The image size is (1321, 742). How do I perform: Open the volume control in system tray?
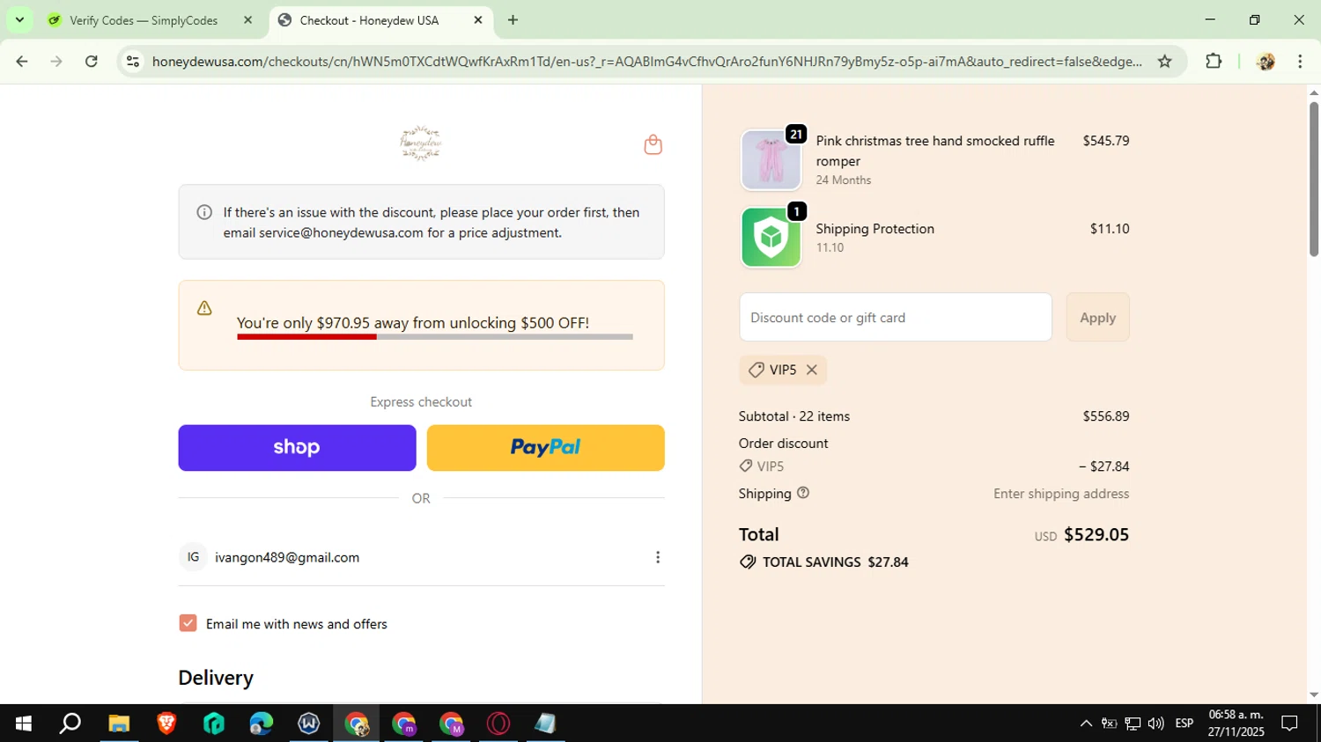[1156, 724]
